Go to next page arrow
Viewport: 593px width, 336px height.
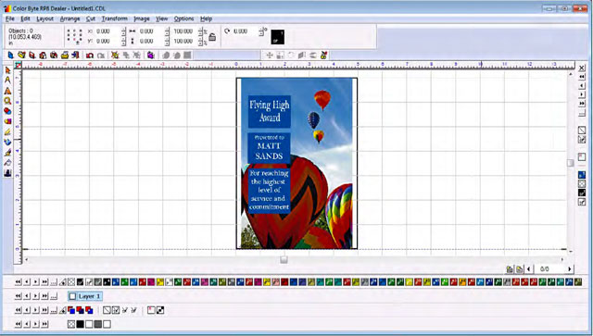pyautogui.click(x=570, y=269)
